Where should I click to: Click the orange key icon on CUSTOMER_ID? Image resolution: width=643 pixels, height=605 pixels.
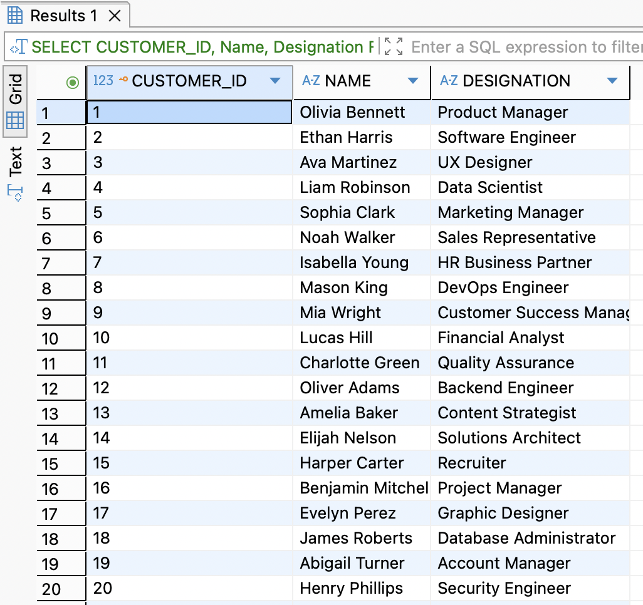pyautogui.click(x=123, y=79)
